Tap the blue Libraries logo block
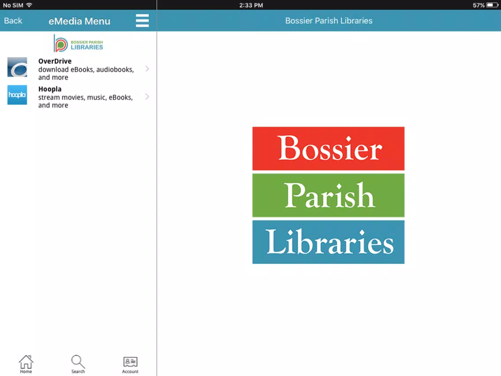 pos(329,242)
